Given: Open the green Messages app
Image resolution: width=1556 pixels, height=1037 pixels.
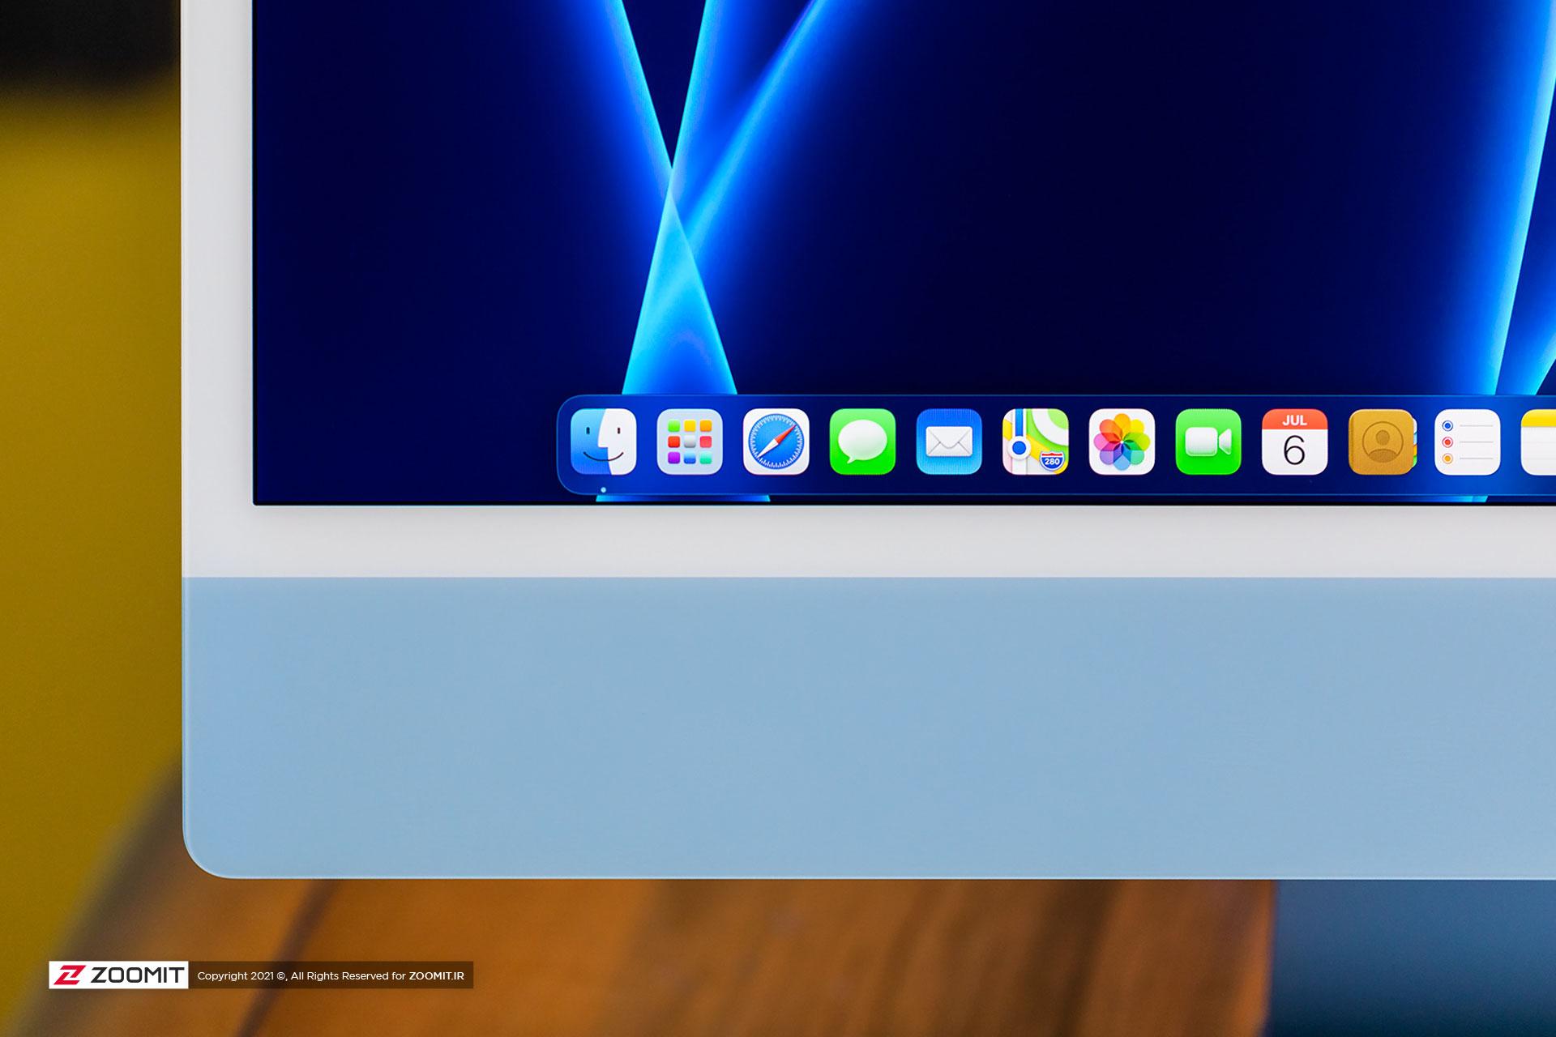Looking at the screenshot, I should [862, 442].
